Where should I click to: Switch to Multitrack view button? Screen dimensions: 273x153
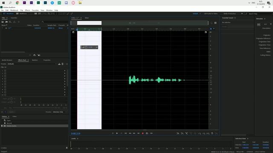pos(21,14)
